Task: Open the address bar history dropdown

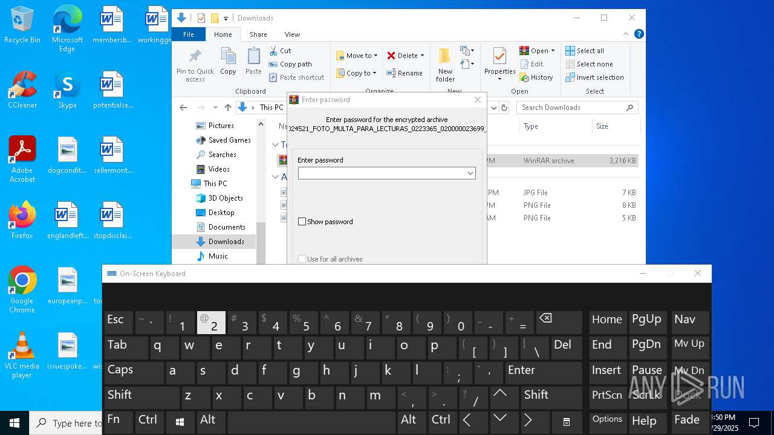Action: point(493,108)
